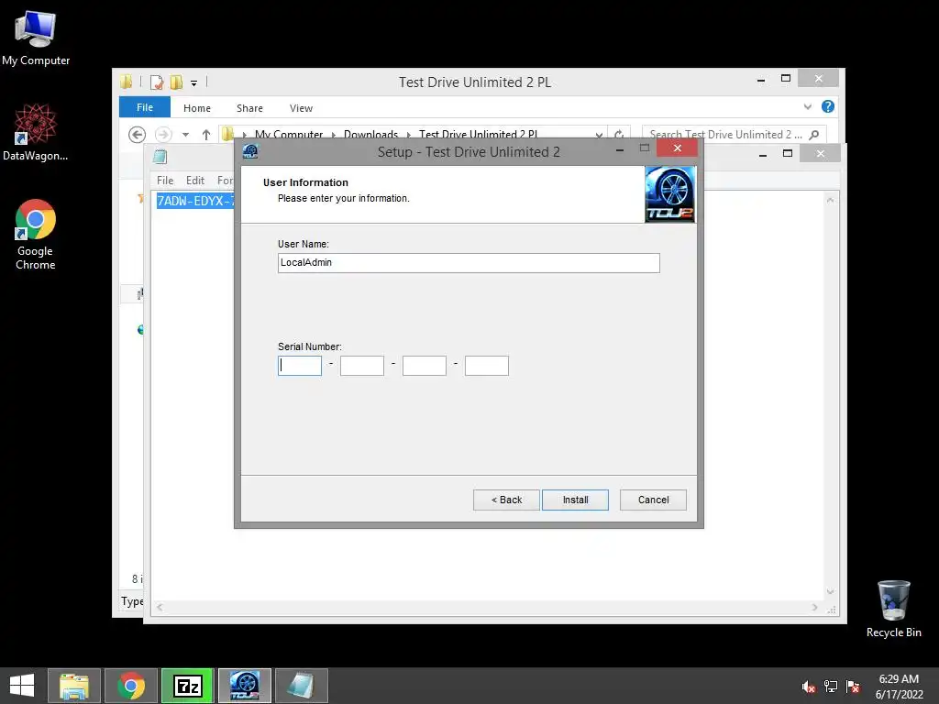Click the Back button in Setup
The width and height of the screenshot is (939, 704).
[506, 500]
